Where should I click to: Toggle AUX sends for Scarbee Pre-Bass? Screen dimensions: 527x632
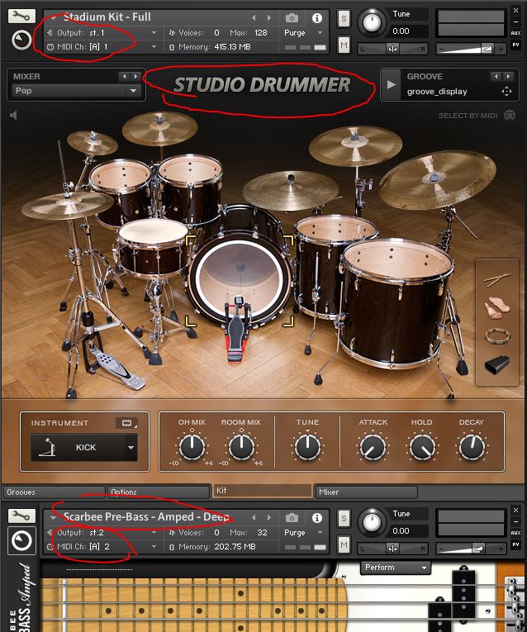[x=515, y=532]
